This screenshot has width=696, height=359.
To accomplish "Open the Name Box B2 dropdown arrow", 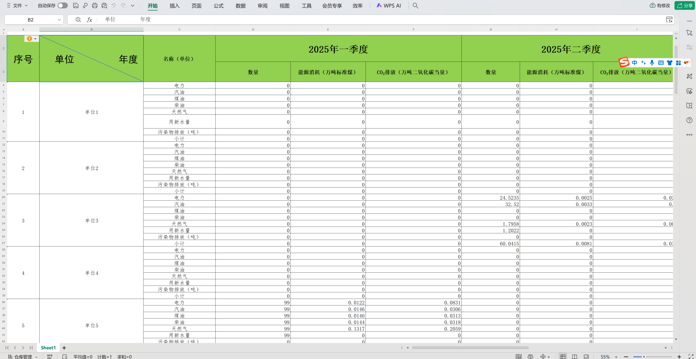I will (59, 20).
